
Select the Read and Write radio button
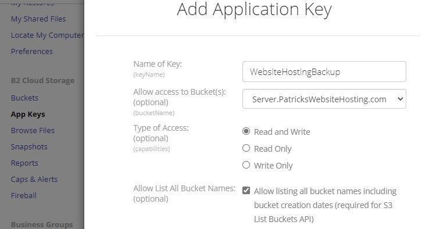(x=246, y=131)
